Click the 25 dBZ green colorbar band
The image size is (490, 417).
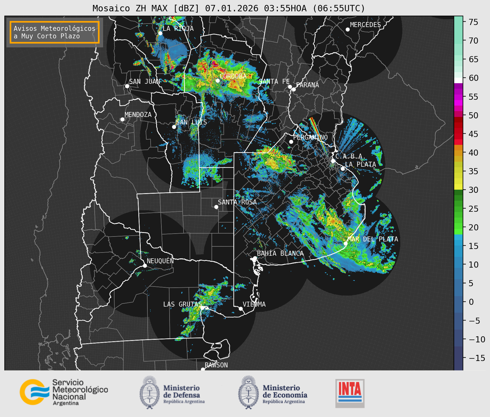tap(458, 209)
